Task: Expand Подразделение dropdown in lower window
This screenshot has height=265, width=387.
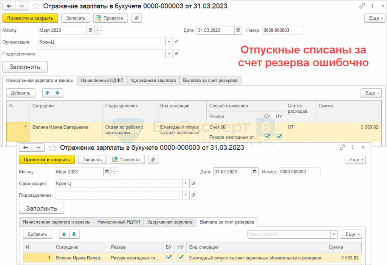Action: pos(186,195)
